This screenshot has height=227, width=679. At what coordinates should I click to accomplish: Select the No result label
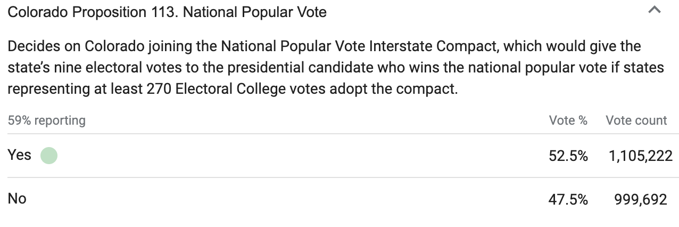coord(17,199)
